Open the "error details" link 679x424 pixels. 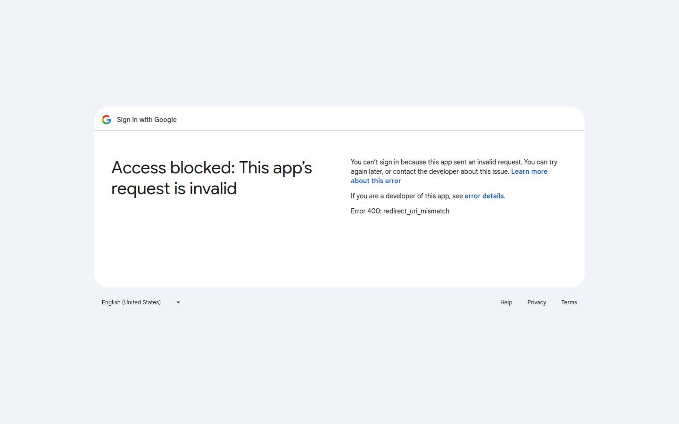(484, 196)
